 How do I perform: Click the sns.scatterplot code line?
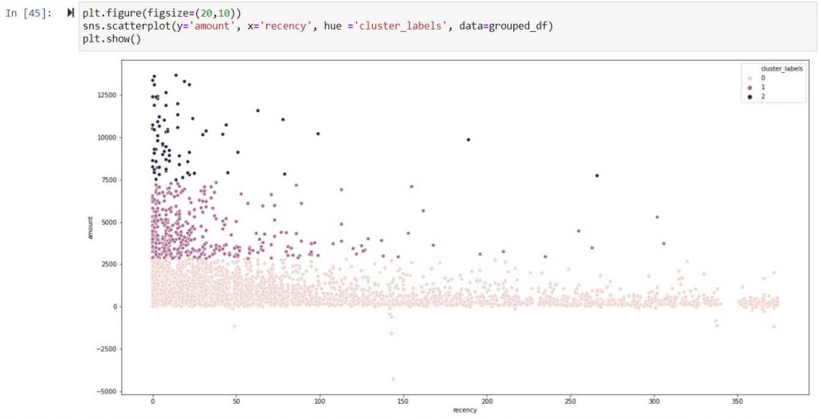[x=317, y=26]
